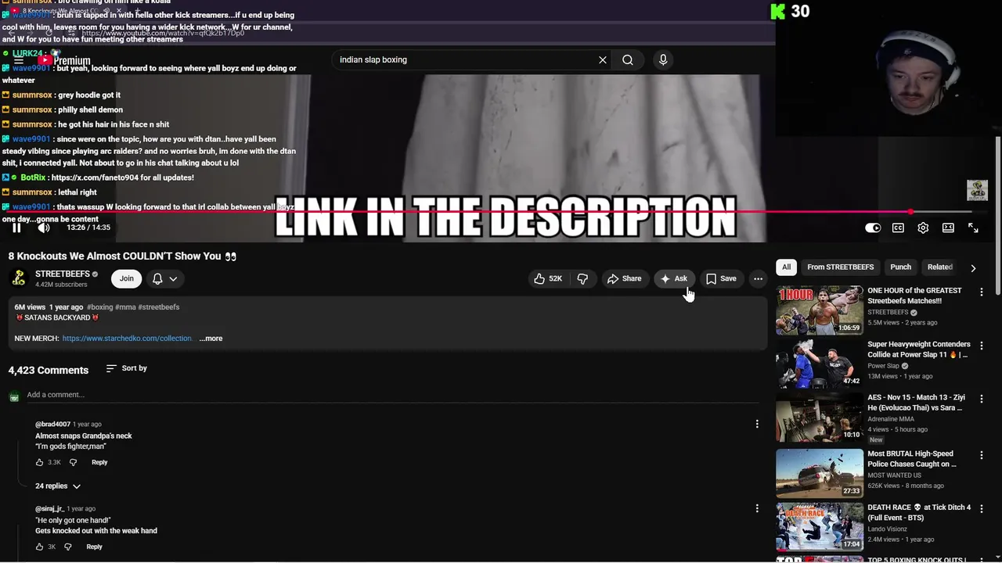Reply to @siraj.jr_'s comment
This screenshot has width=1002, height=563.
(x=94, y=547)
